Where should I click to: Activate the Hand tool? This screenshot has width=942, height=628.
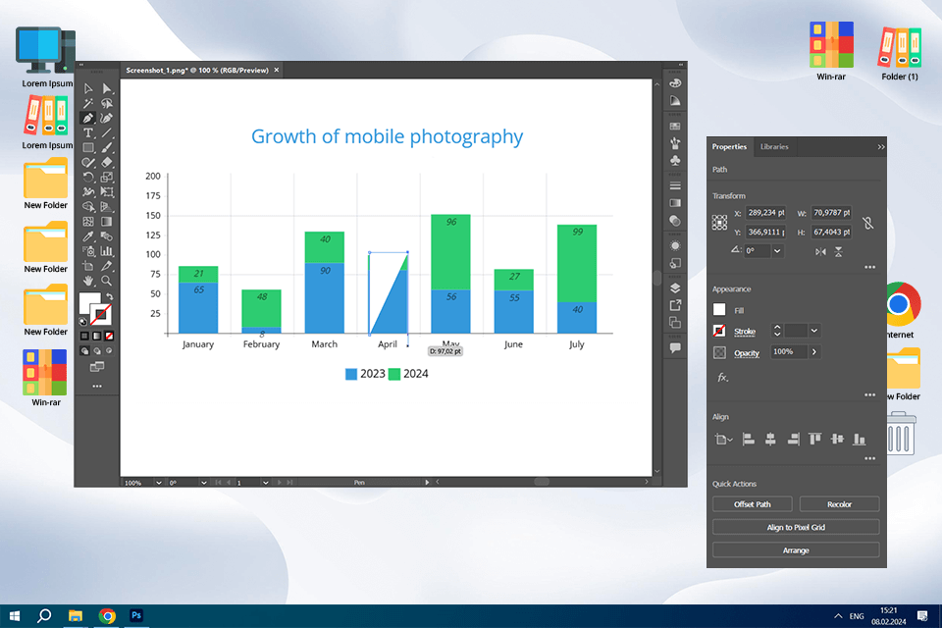click(x=88, y=281)
